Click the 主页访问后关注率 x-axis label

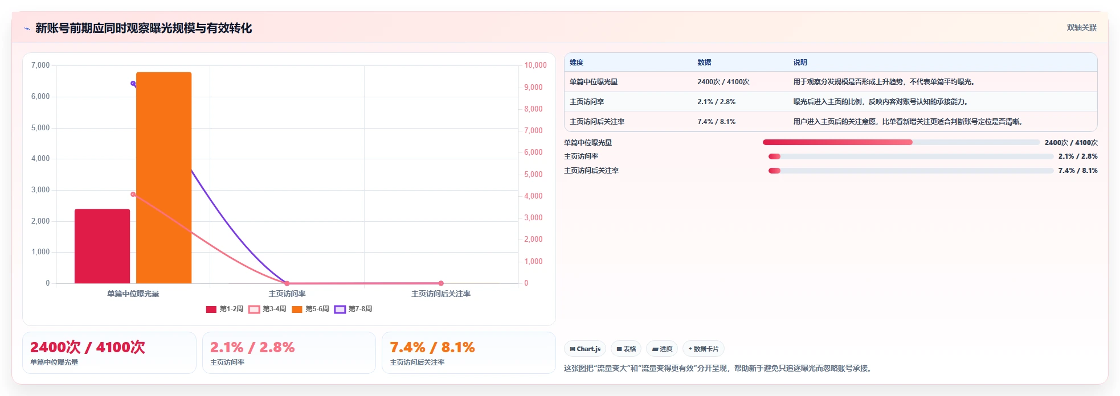pos(441,294)
